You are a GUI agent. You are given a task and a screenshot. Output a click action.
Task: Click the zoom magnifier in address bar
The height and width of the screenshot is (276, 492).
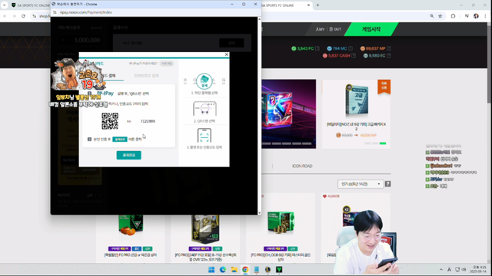click(432, 16)
